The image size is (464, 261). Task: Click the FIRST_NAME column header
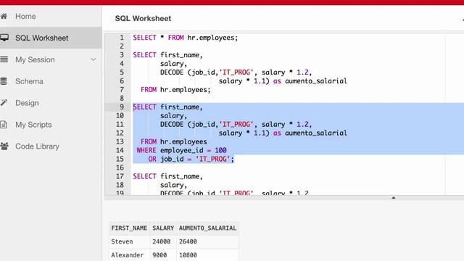(129, 228)
